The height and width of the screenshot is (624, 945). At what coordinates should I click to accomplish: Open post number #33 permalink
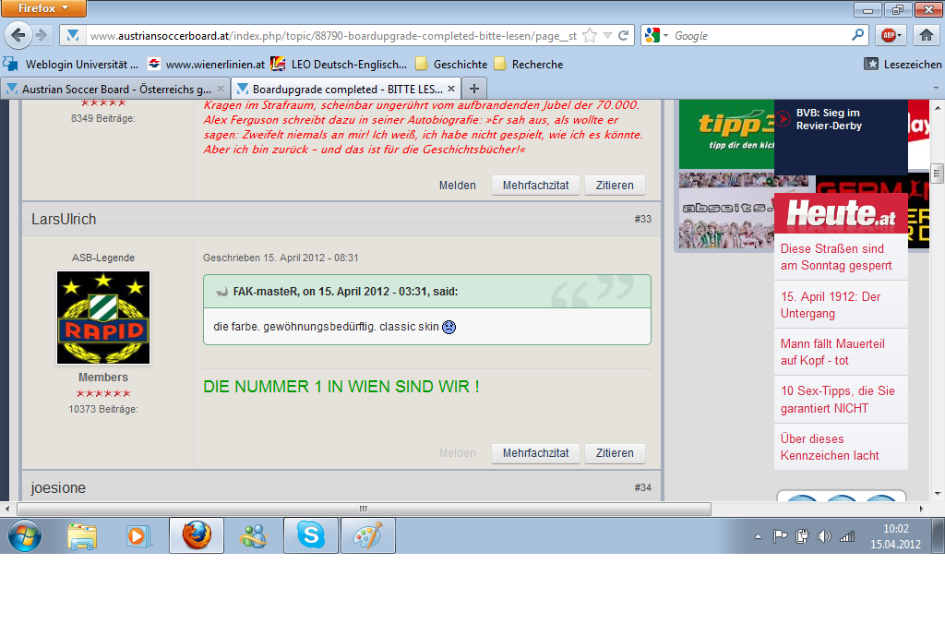642,219
